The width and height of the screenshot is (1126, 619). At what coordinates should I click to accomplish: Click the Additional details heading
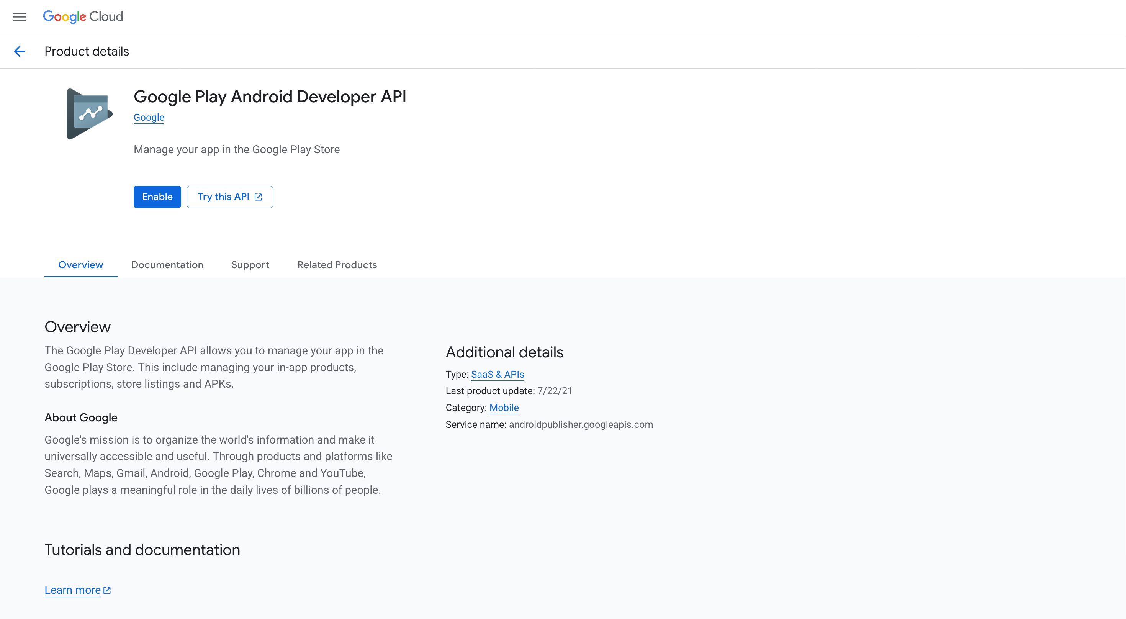[x=504, y=352]
